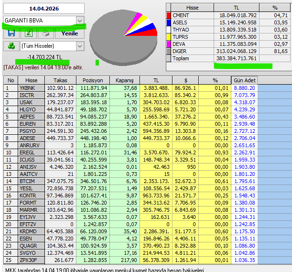The height and width of the screenshot is (272, 292).
Task: Click the red CMENT color swatch
Action: click(x=169, y=15)
